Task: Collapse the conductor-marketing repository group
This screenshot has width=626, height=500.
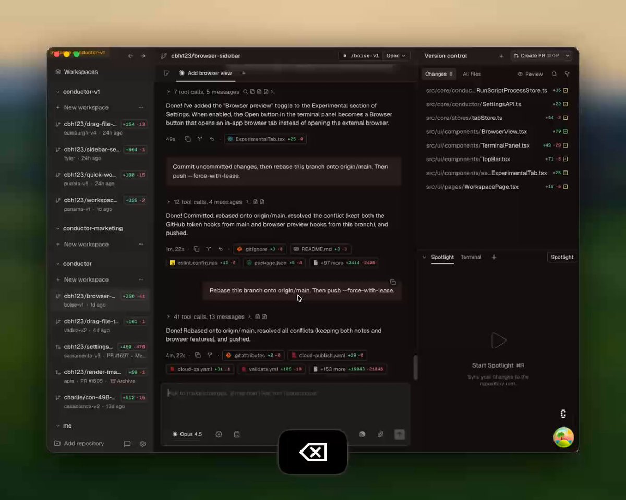Action: tap(58, 228)
